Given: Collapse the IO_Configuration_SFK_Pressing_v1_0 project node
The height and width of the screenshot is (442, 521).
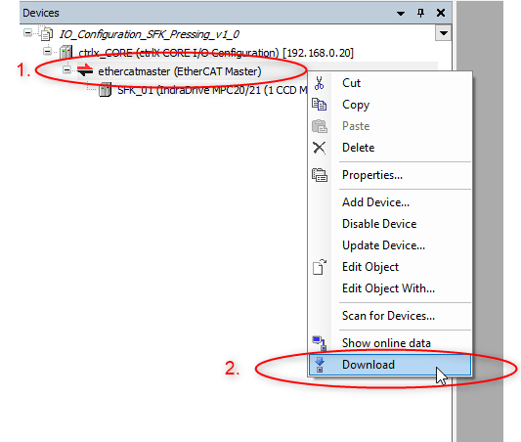Looking at the screenshot, I should [x=28, y=32].
